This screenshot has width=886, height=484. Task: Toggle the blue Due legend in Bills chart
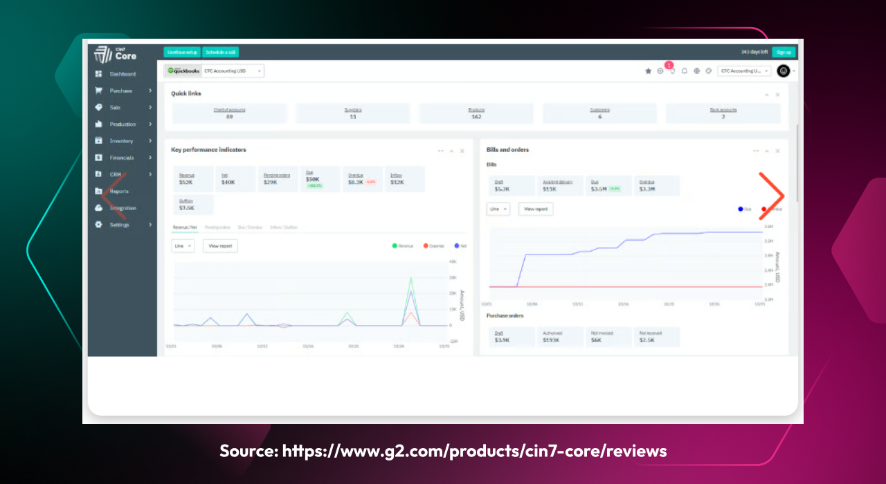coord(745,208)
